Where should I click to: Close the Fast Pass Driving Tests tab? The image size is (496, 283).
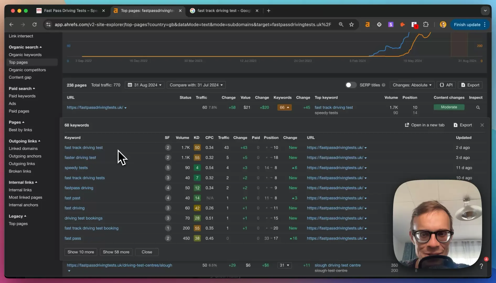[x=104, y=11]
